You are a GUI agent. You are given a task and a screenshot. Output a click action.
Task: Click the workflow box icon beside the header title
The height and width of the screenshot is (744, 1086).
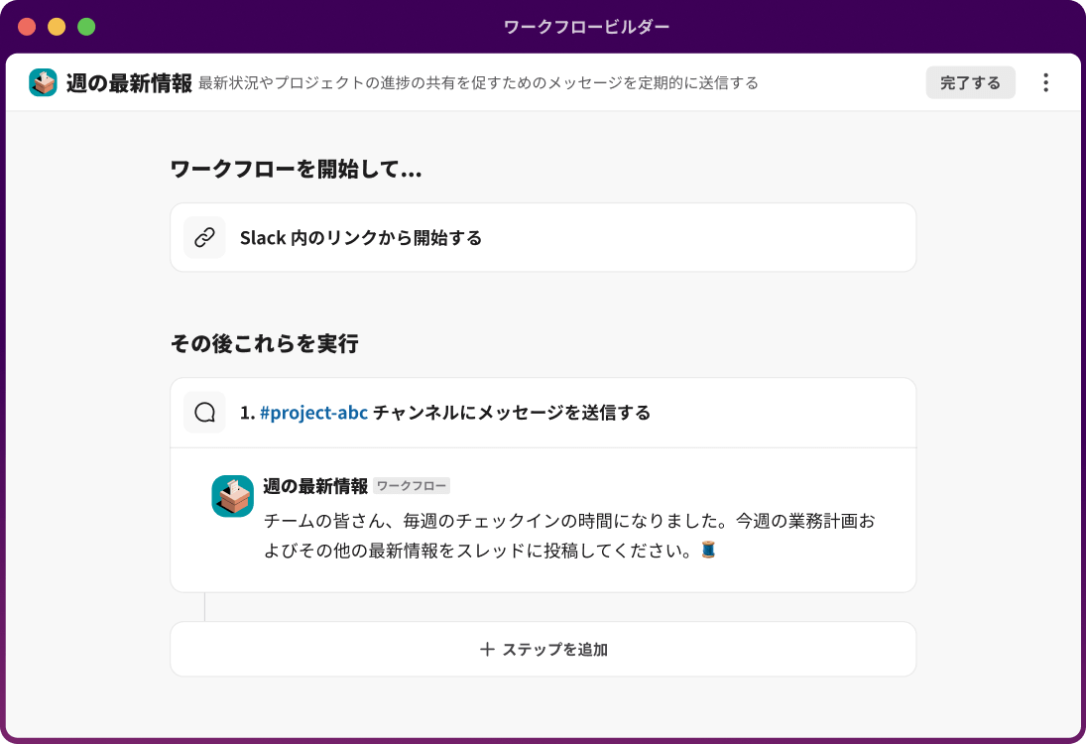pyautogui.click(x=43, y=82)
